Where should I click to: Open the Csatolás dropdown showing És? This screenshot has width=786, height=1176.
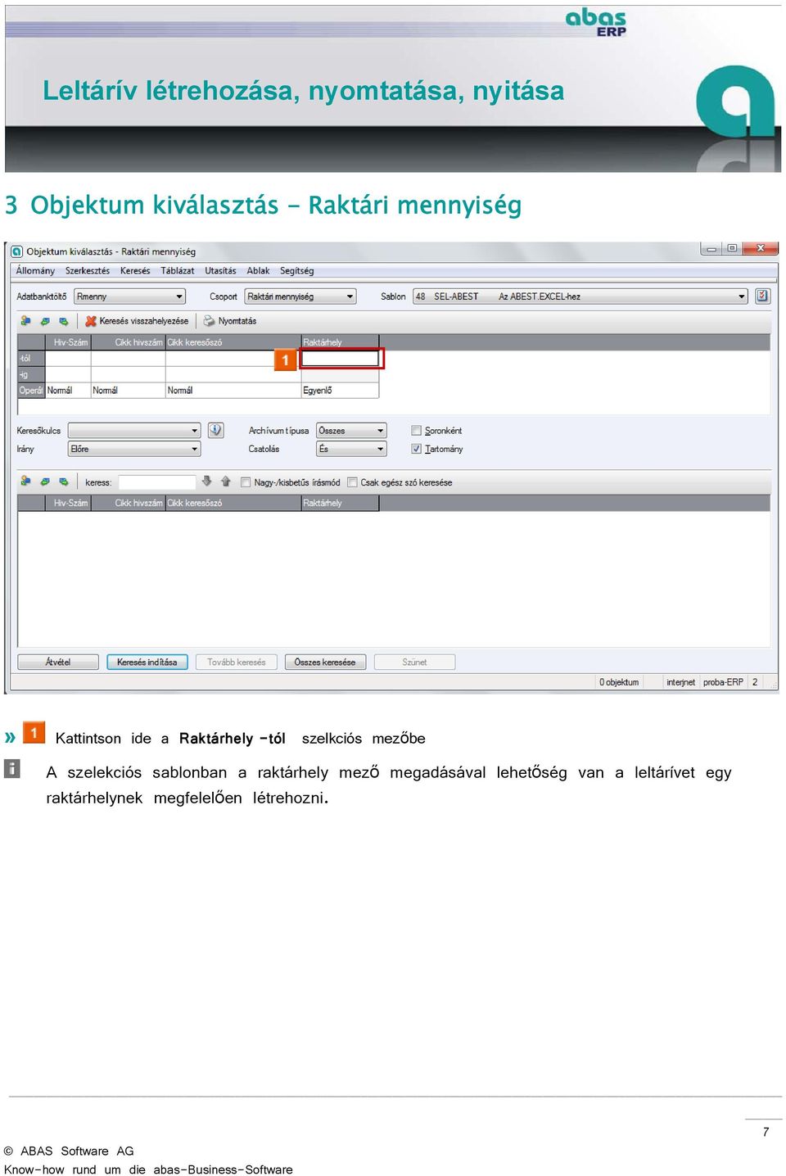pos(350,449)
